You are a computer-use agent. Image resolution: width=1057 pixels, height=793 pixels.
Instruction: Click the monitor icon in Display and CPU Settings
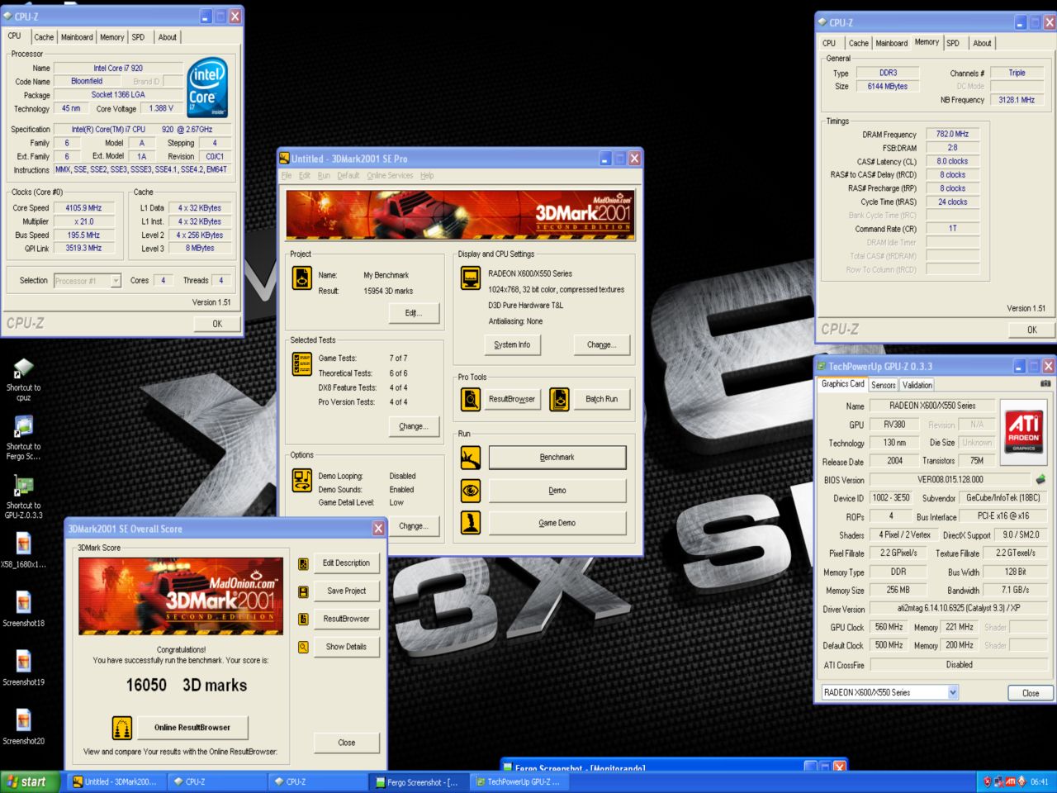pyautogui.click(x=471, y=278)
